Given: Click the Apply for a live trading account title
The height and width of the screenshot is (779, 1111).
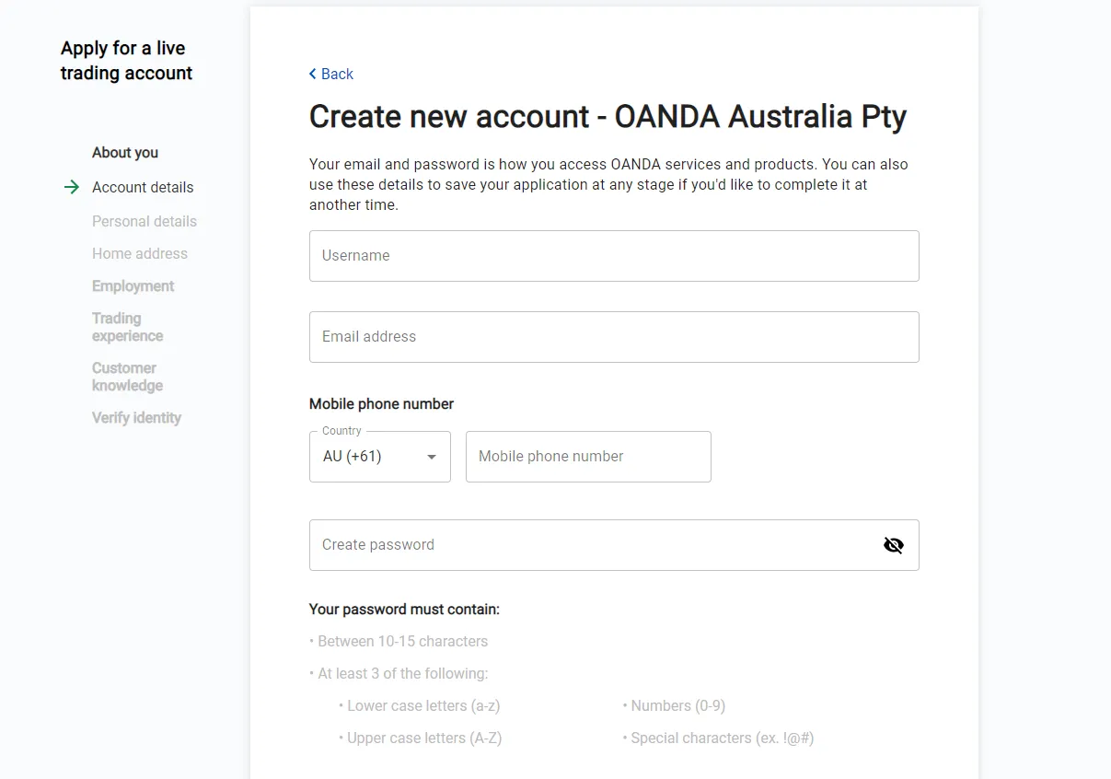Looking at the screenshot, I should [x=127, y=61].
